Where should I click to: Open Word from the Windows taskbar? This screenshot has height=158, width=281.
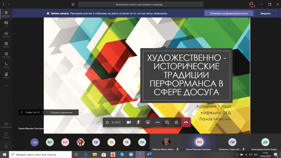149,155
